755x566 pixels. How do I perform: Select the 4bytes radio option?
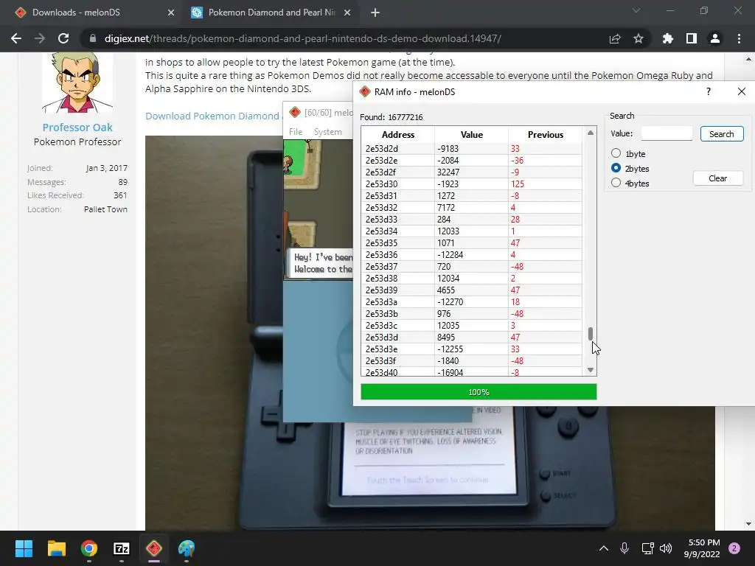pyautogui.click(x=616, y=183)
